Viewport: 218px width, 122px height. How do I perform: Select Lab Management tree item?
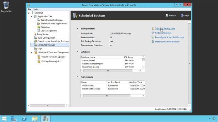tap(48, 30)
